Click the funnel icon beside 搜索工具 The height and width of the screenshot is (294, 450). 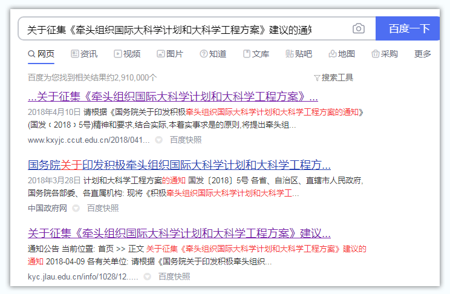pyautogui.click(x=317, y=78)
